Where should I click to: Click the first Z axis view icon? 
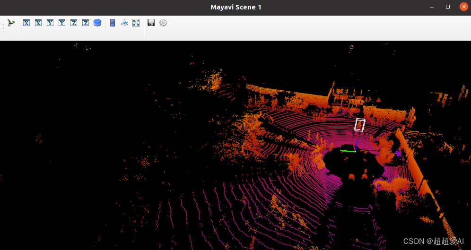pyautogui.click(x=74, y=23)
